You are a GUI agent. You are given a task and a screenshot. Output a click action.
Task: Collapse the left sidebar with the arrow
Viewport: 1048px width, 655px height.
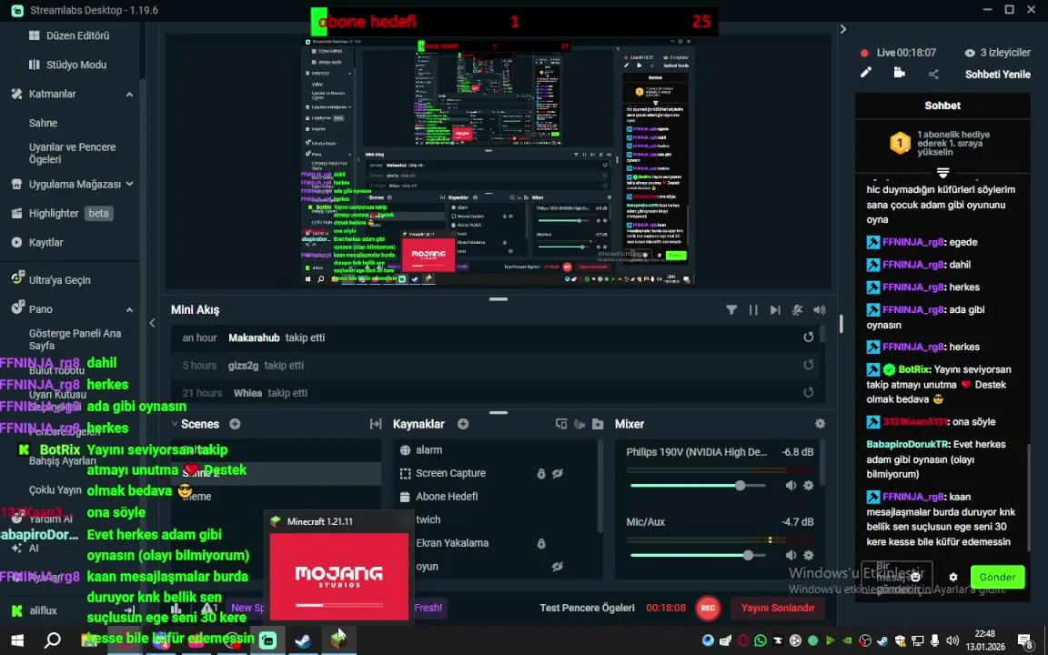[x=153, y=323]
